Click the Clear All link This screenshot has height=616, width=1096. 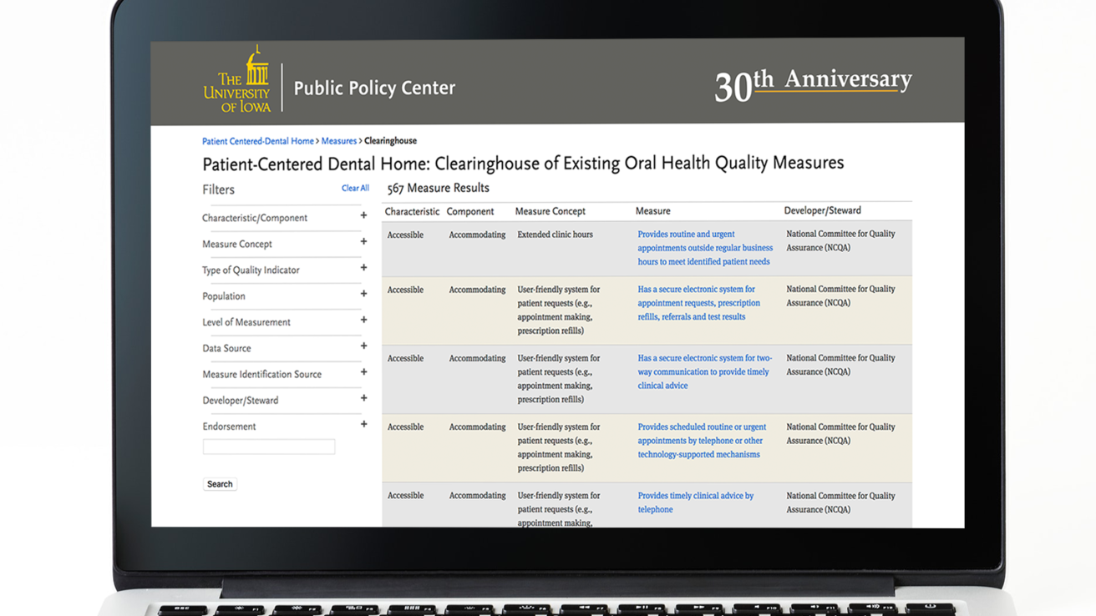click(x=355, y=188)
